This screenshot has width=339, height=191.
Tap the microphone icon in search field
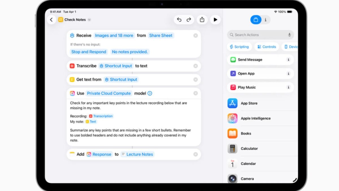point(289,35)
